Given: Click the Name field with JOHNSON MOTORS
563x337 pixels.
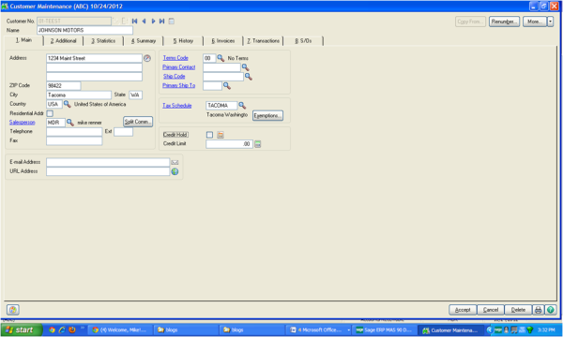Looking at the screenshot, I should tap(84, 31).
